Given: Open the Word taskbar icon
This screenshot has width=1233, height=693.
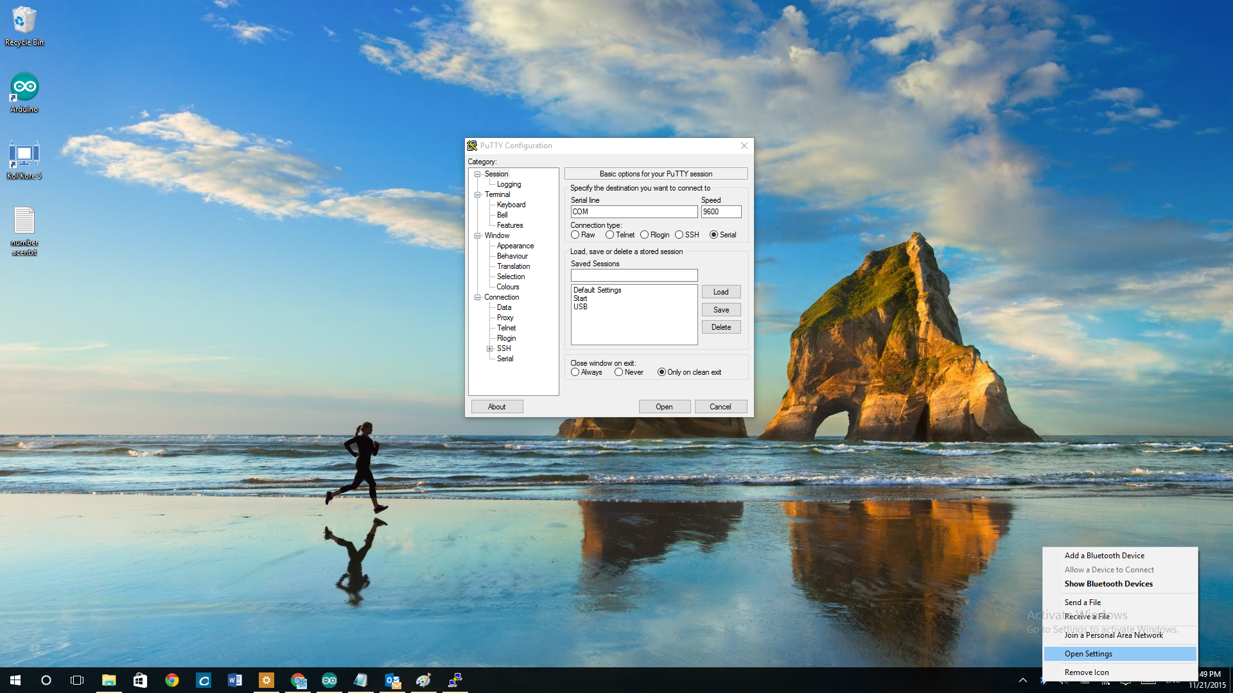Looking at the screenshot, I should click(235, 680).
